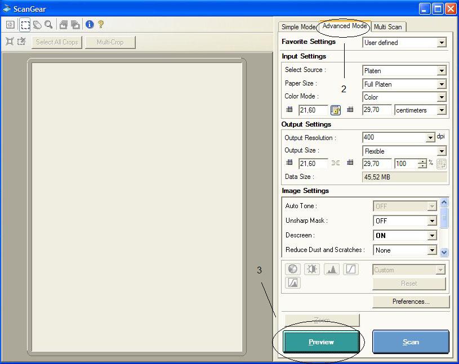Image resolution: width=459 pixels, height=364 pixels.
Task: Open the Favorite Settings dropdown
Action: coord(404,43)
